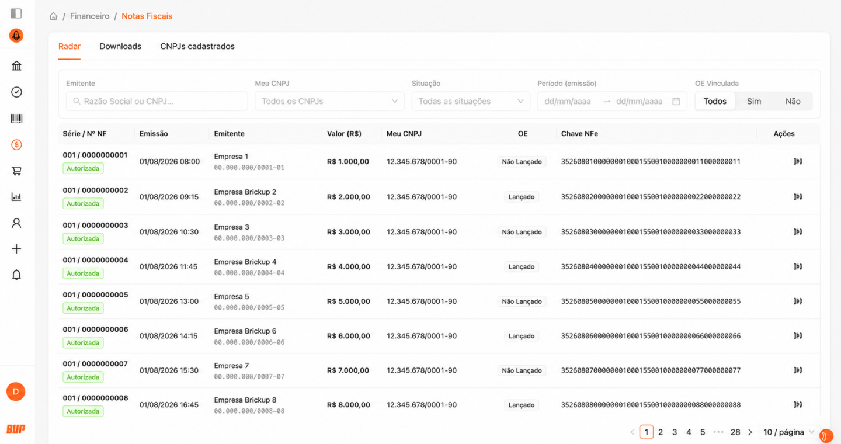Select Todos in OE Vinculada filter
Screen dimensions: 841x444
(x=715, y=101)
